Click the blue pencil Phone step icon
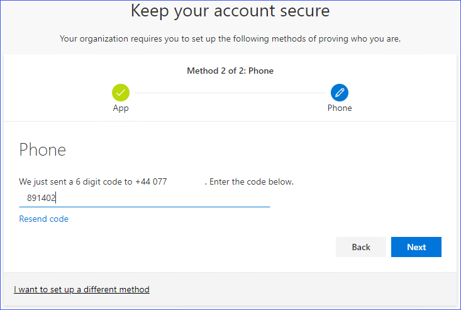461x310 pixels. point(340,93)
